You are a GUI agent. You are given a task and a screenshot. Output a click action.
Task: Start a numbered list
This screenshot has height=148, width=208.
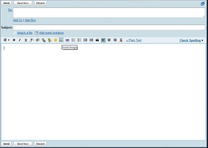pyautogui.click(x=73, y=40)
